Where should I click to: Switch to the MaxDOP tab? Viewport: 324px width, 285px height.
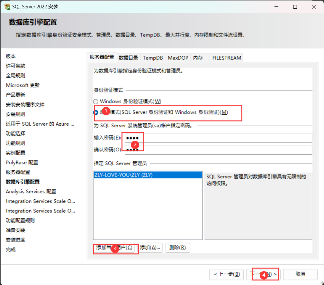point(178,58)
